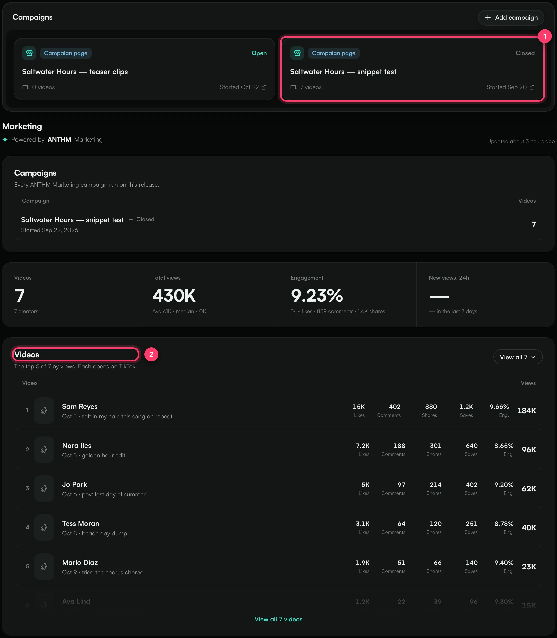This screenshot has width=557, height=638.
Task: Click the video camera icon next to 0 videos
Action: [x=26, y=87]
